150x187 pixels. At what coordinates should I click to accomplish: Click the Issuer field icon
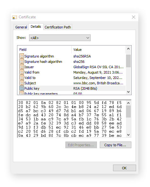click(x=21, y=67)
